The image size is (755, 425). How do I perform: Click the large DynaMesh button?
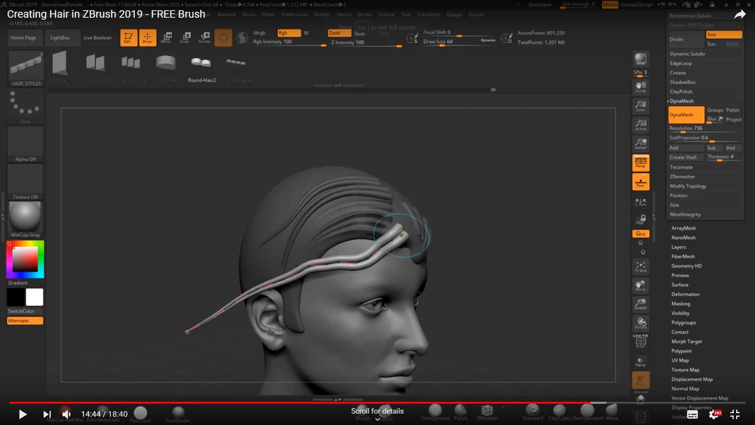[686, 115]
